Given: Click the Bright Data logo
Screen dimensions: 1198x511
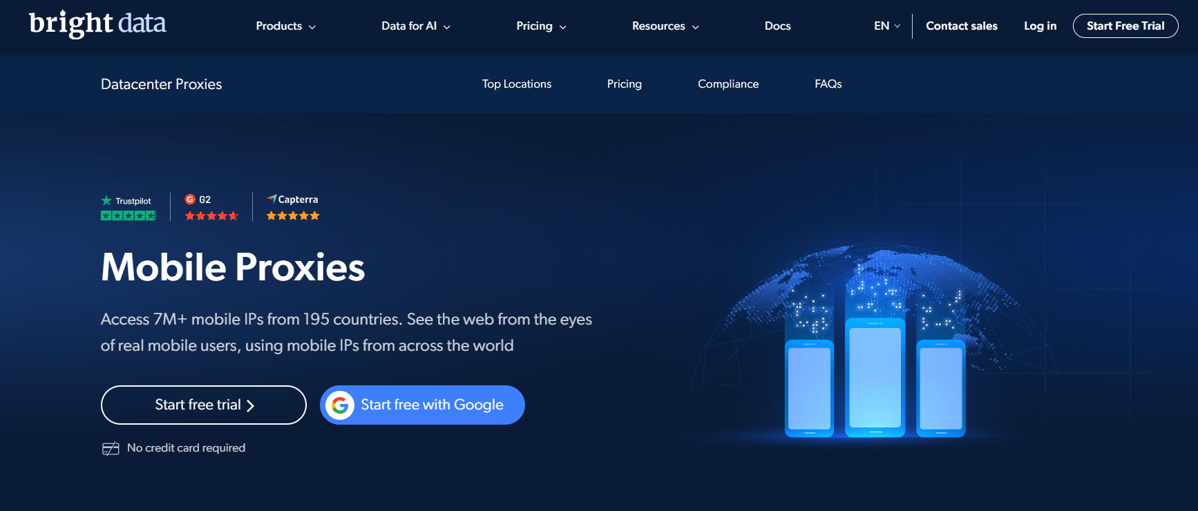Looking at the screenshot, I should (x=97, y=24).
